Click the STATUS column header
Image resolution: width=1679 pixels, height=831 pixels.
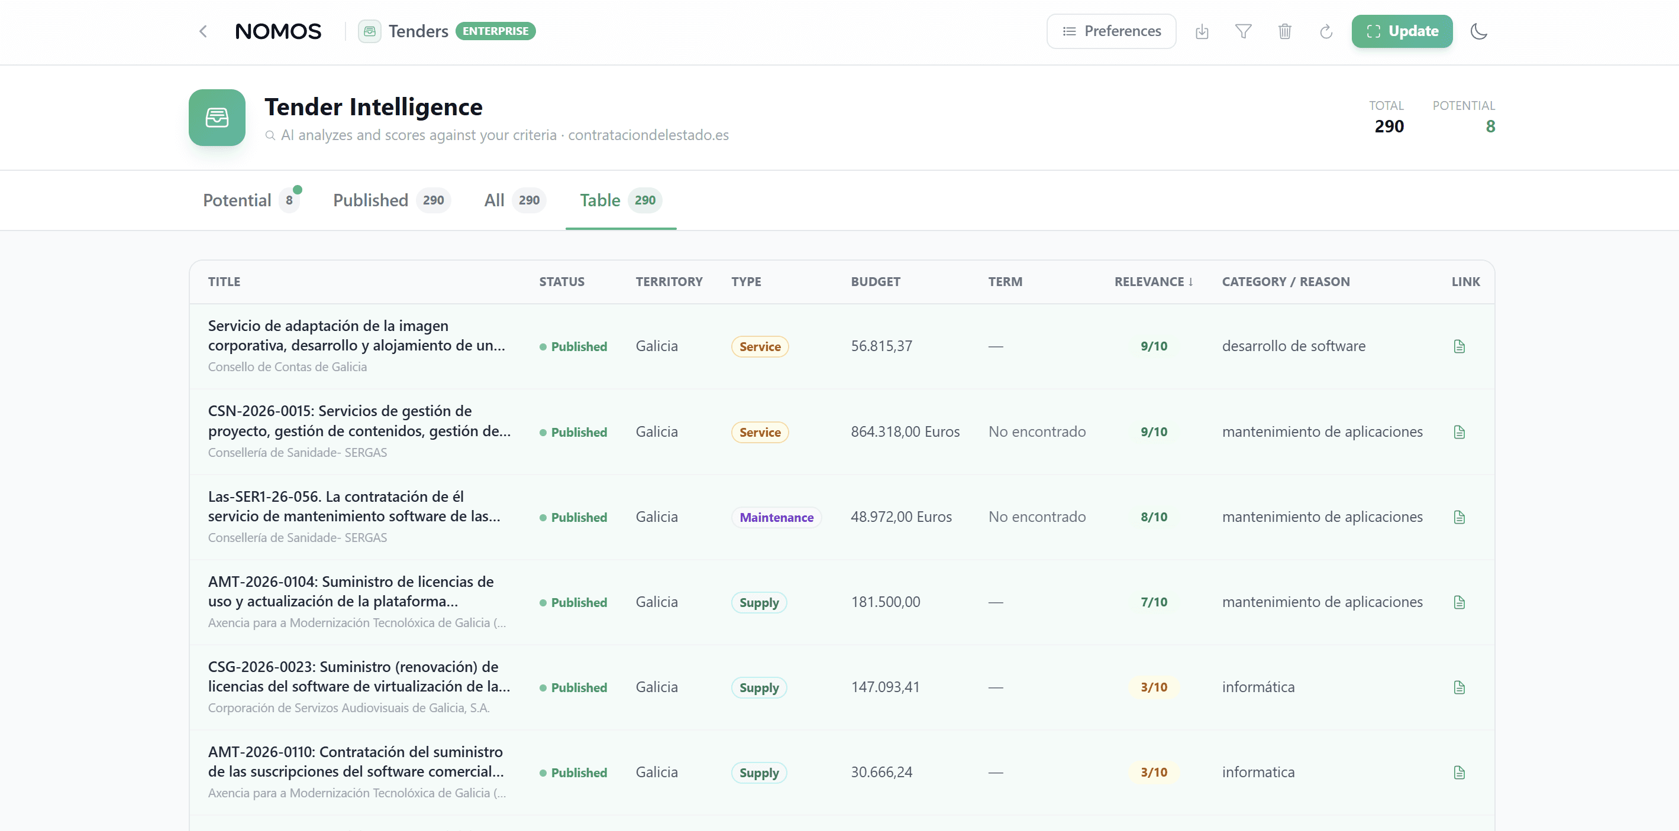pyautogui.click(x=562, y=282)
